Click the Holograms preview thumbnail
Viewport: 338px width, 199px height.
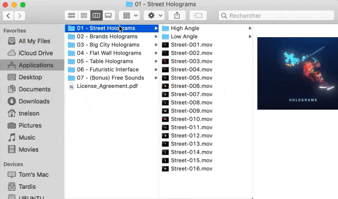[297, 73]
